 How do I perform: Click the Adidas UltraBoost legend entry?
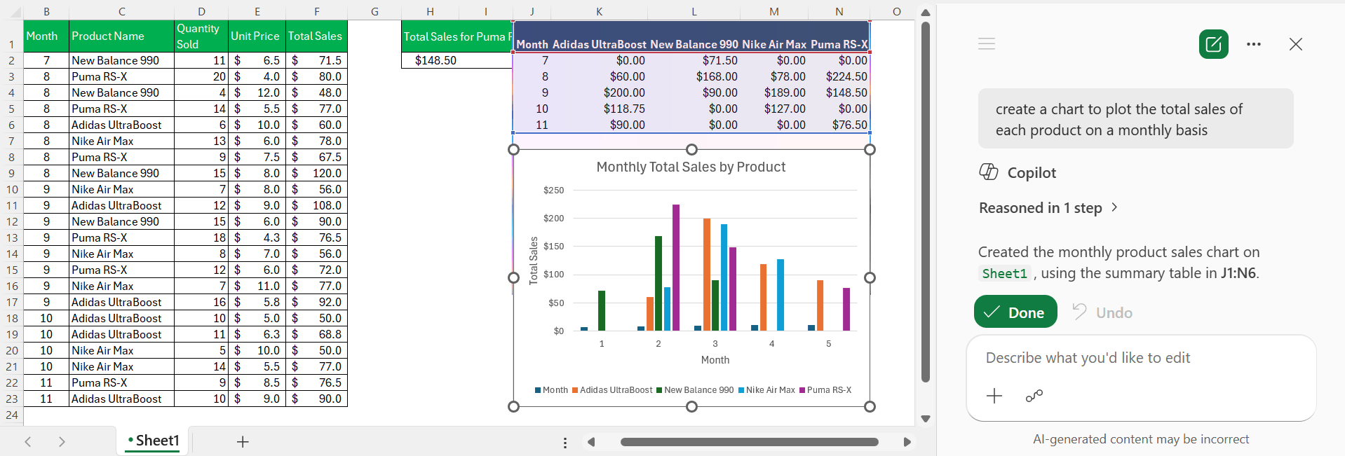click(x=612, y=390)
